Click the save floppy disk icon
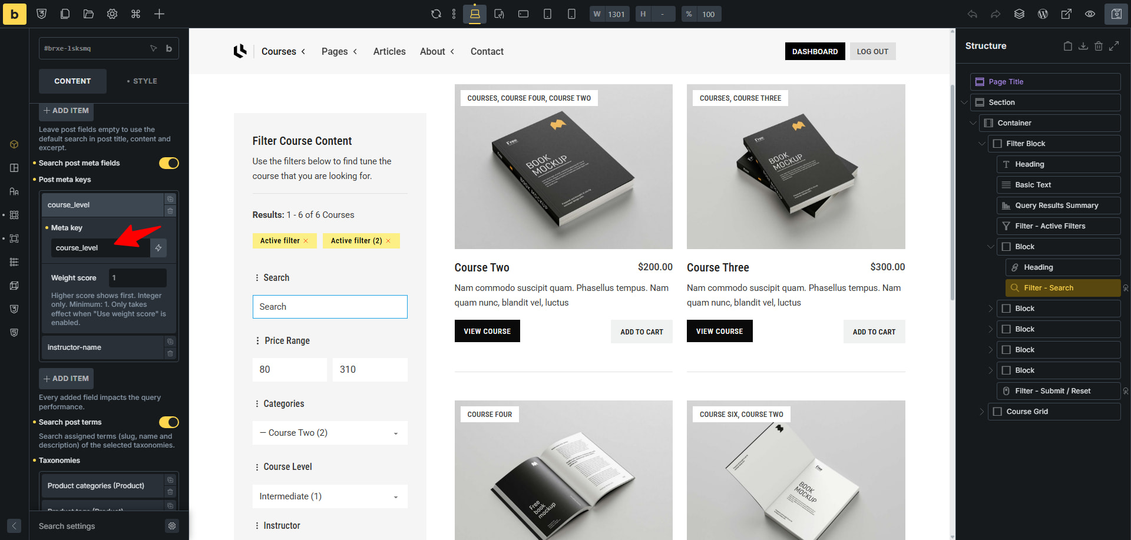 pyautogui.click(x=1116, y=14)
